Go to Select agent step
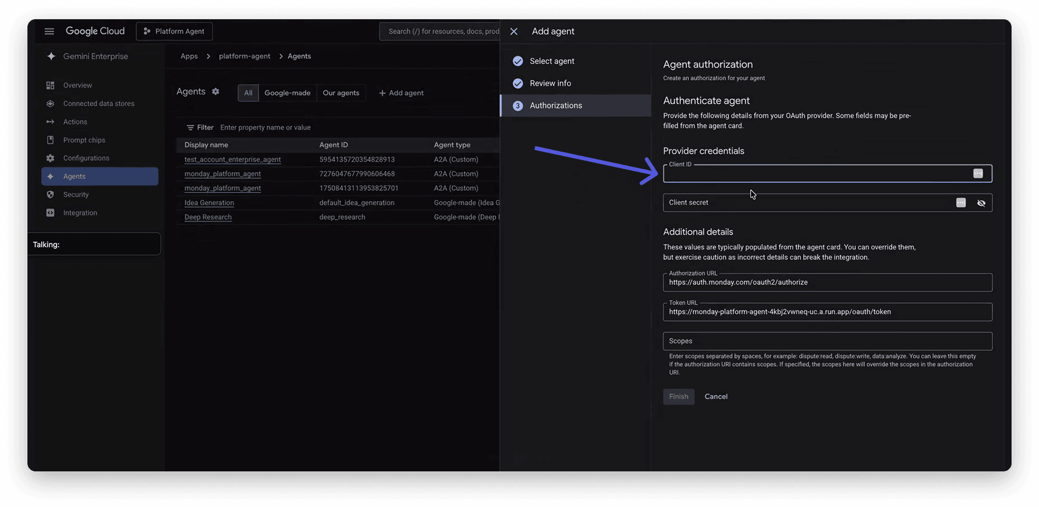 [575, 61]
